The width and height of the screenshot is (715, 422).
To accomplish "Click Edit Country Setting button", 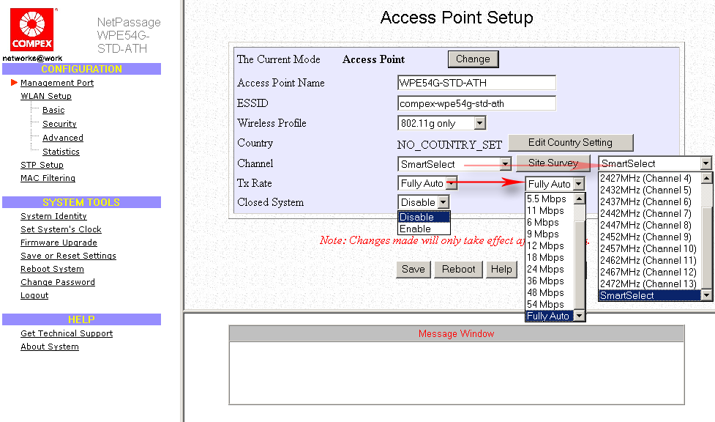I will [x=570, y=142].
